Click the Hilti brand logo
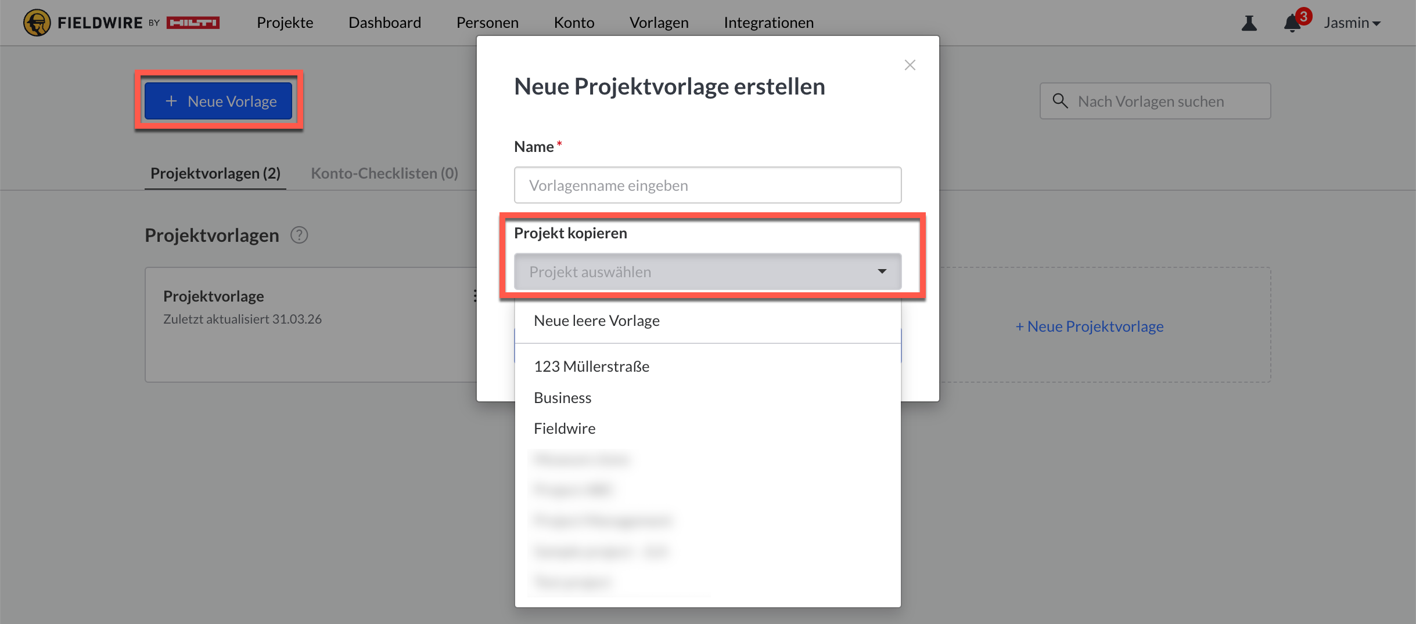1416x624 pixels. [193, 23]
